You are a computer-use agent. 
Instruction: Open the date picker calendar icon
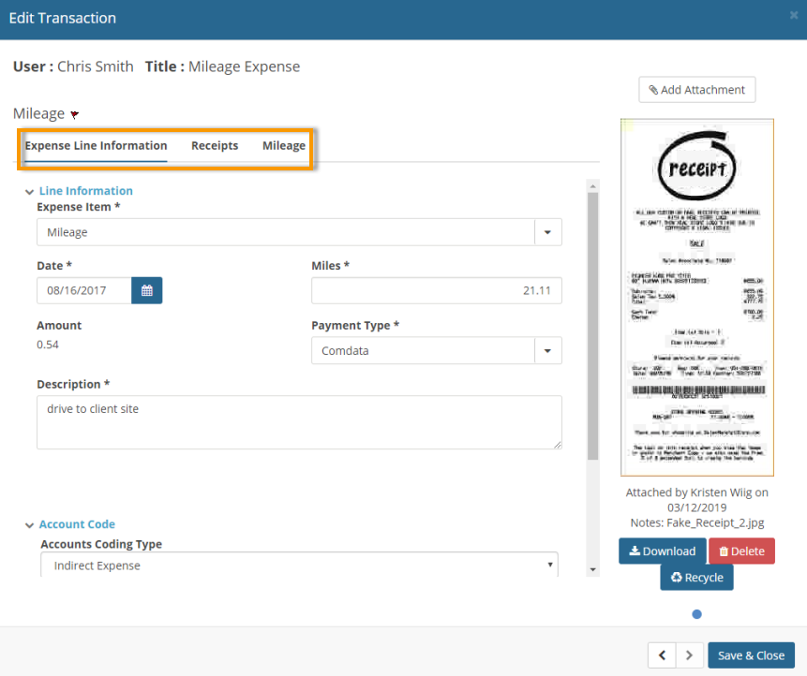(147, 290)
